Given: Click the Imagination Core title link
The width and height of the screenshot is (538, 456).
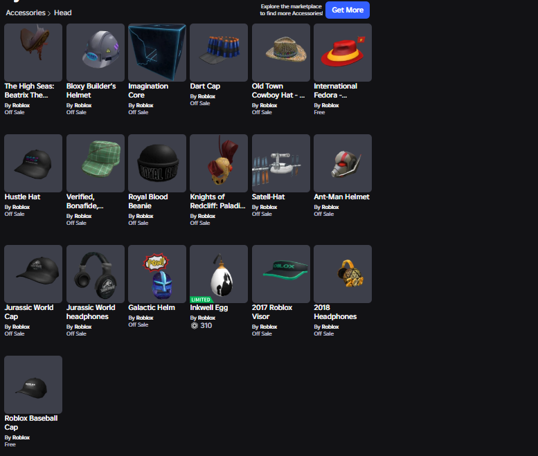Looking at the screenshot, I should click(x=148, y=91).
